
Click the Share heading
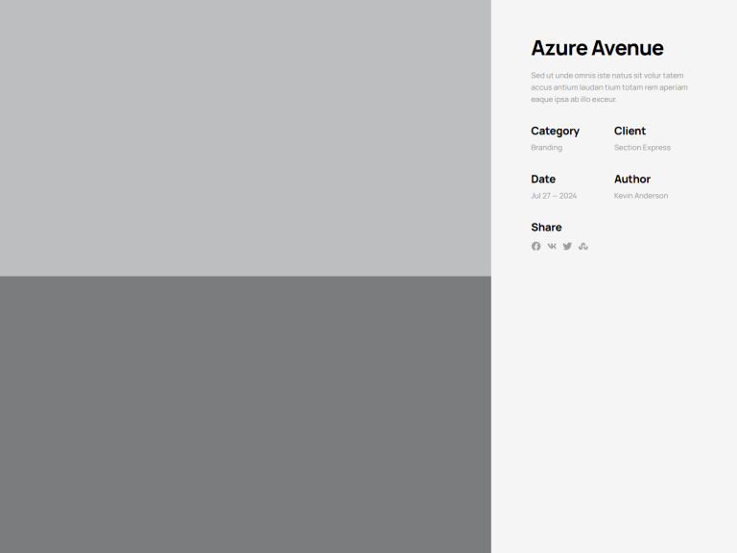(546, 227)
